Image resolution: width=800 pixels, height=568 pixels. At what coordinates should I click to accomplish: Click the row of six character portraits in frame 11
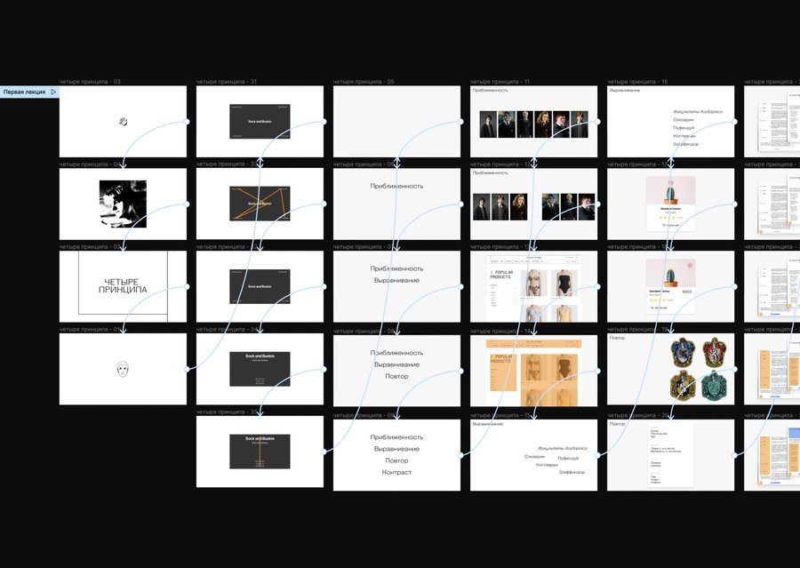533,124
